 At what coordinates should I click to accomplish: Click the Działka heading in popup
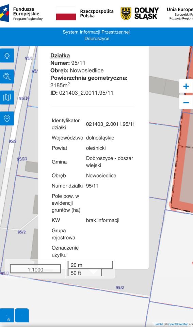(60, 56)
